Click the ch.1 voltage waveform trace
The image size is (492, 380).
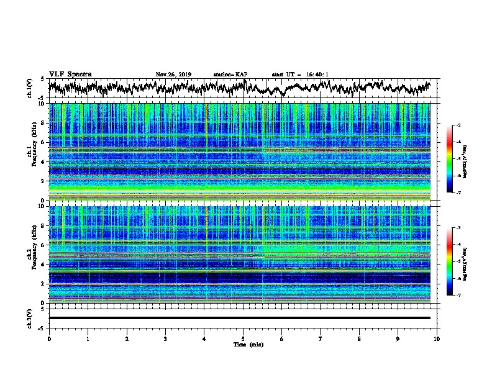click(239, 88)
